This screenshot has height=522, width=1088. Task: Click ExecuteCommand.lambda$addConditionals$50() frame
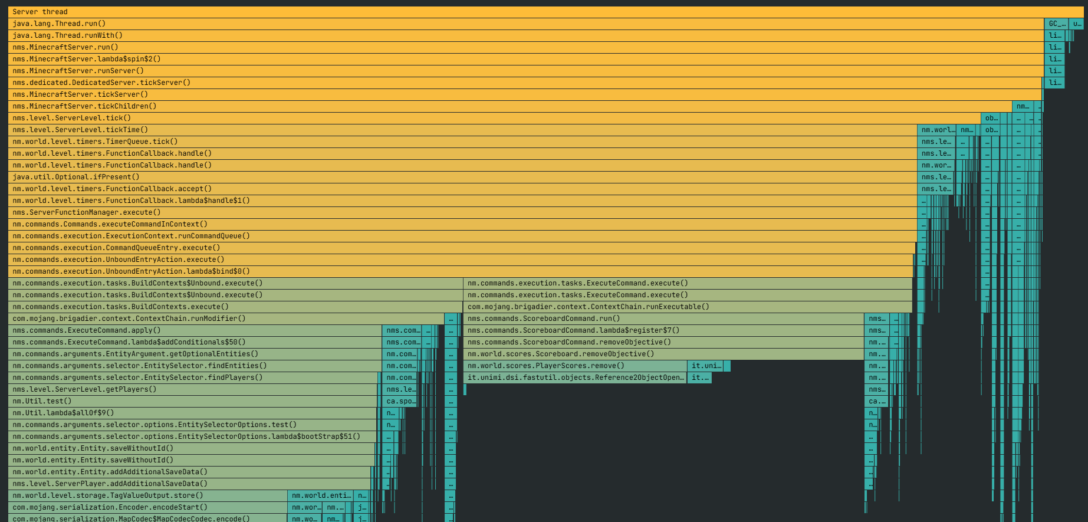click(195, 342)
